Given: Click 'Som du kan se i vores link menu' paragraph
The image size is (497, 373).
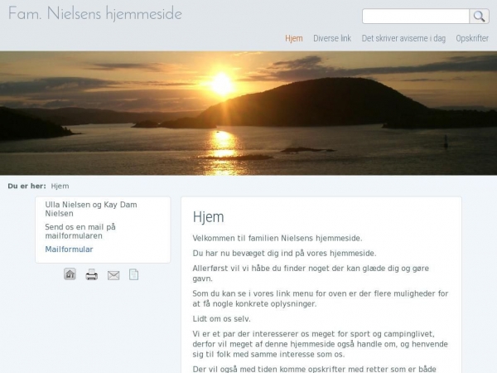Looking at the screenshot, I should [x=321, y=298].
